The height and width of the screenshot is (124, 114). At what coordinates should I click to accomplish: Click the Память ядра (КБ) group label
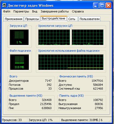pyautogui.click(x=72, y=96)
